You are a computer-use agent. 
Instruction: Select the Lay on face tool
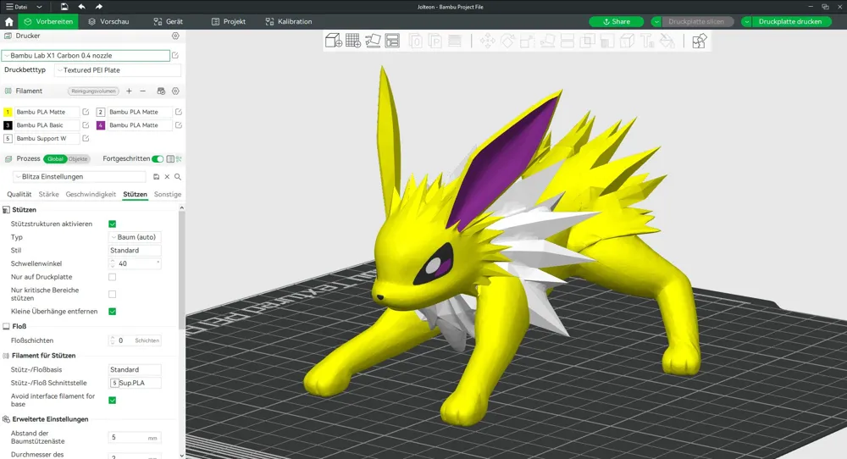point(547,41)
